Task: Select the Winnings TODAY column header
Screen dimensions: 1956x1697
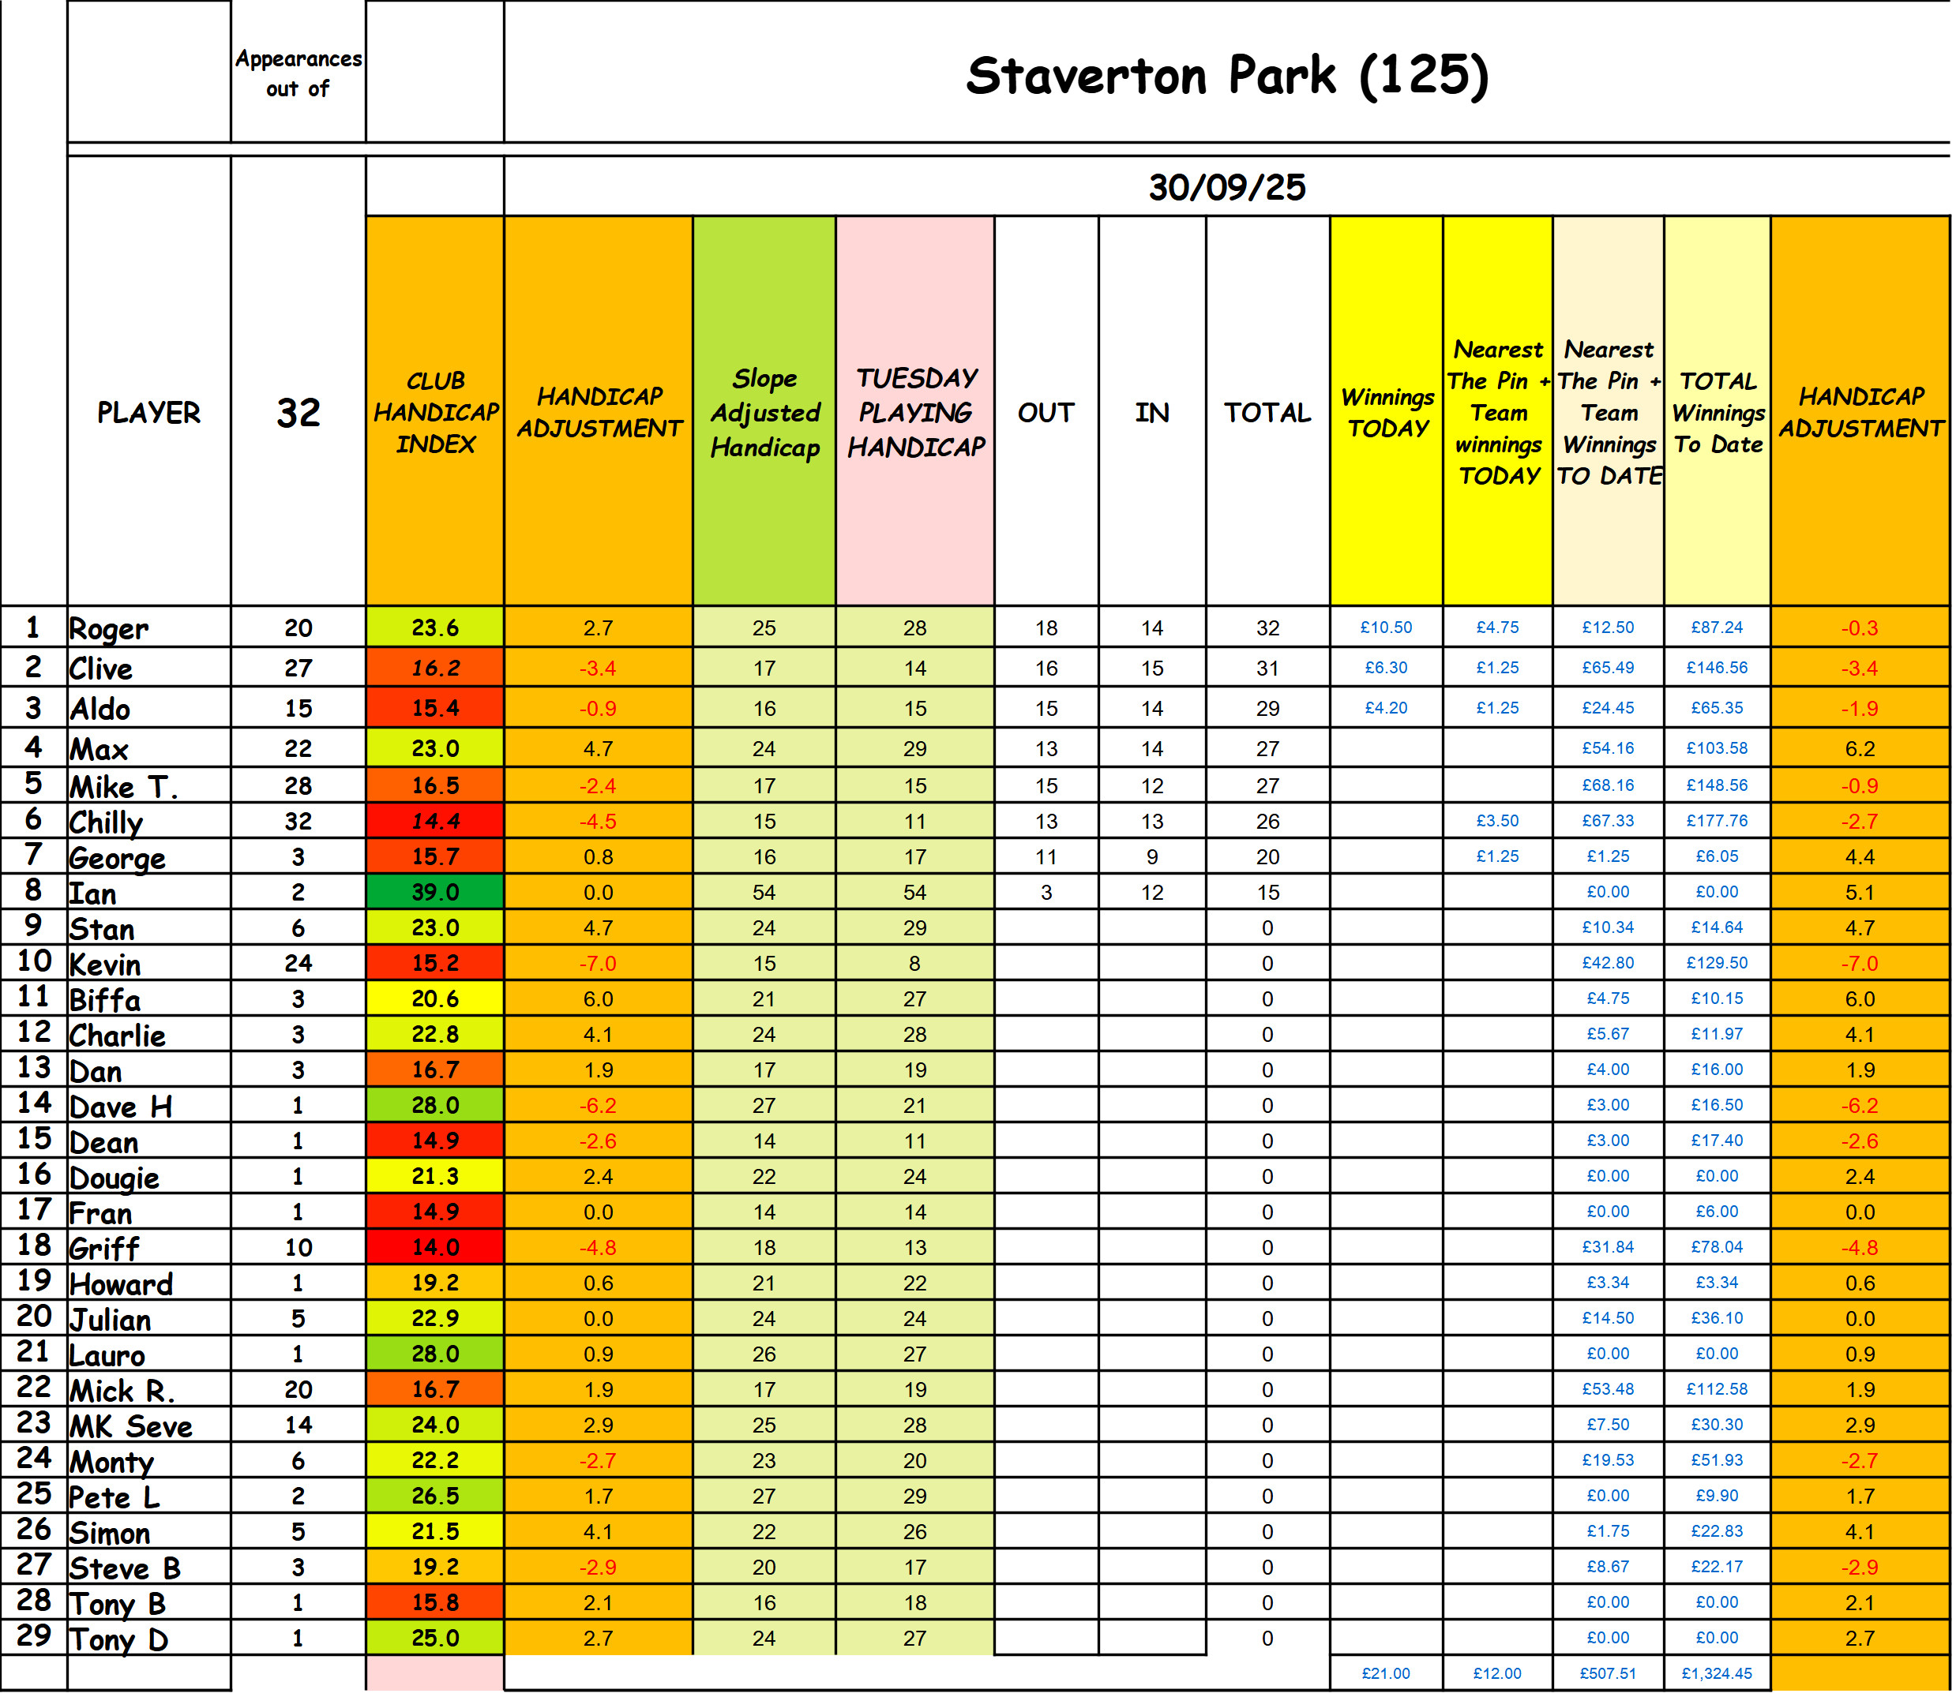Action: click(x=1386, y=411)
